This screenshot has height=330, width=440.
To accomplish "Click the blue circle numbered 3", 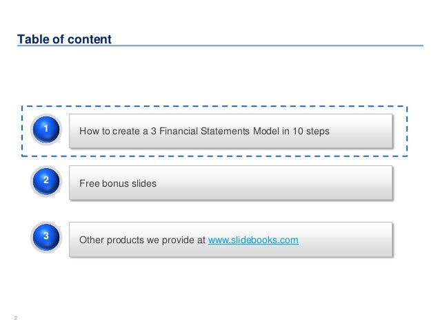I will point(46,237).
